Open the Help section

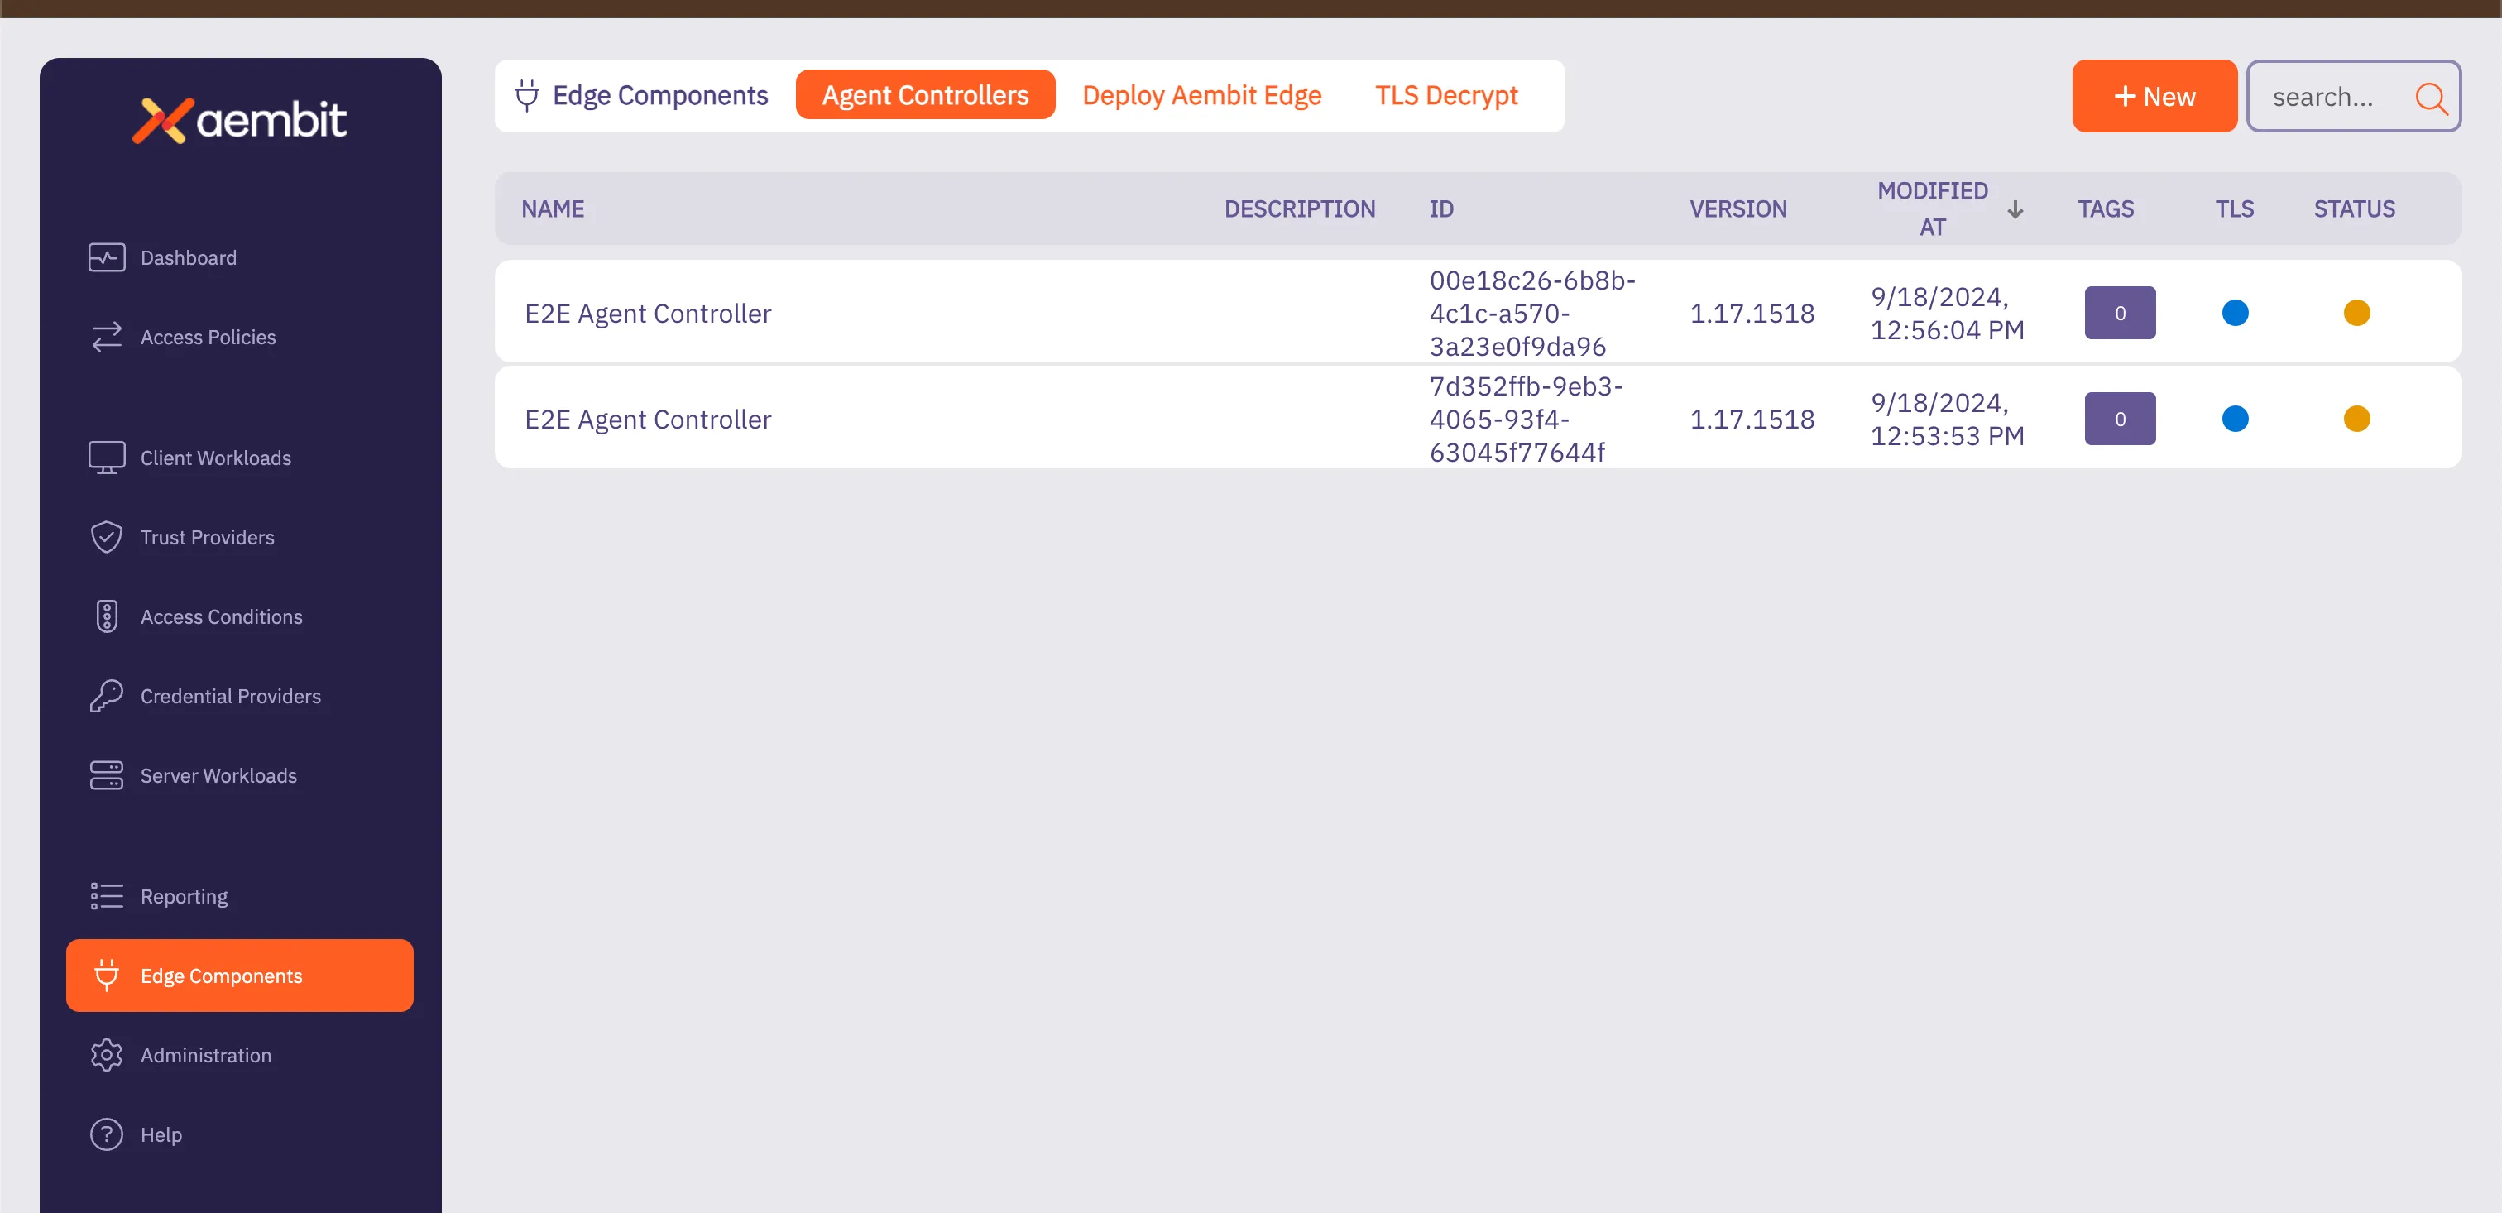point(161,1134)
